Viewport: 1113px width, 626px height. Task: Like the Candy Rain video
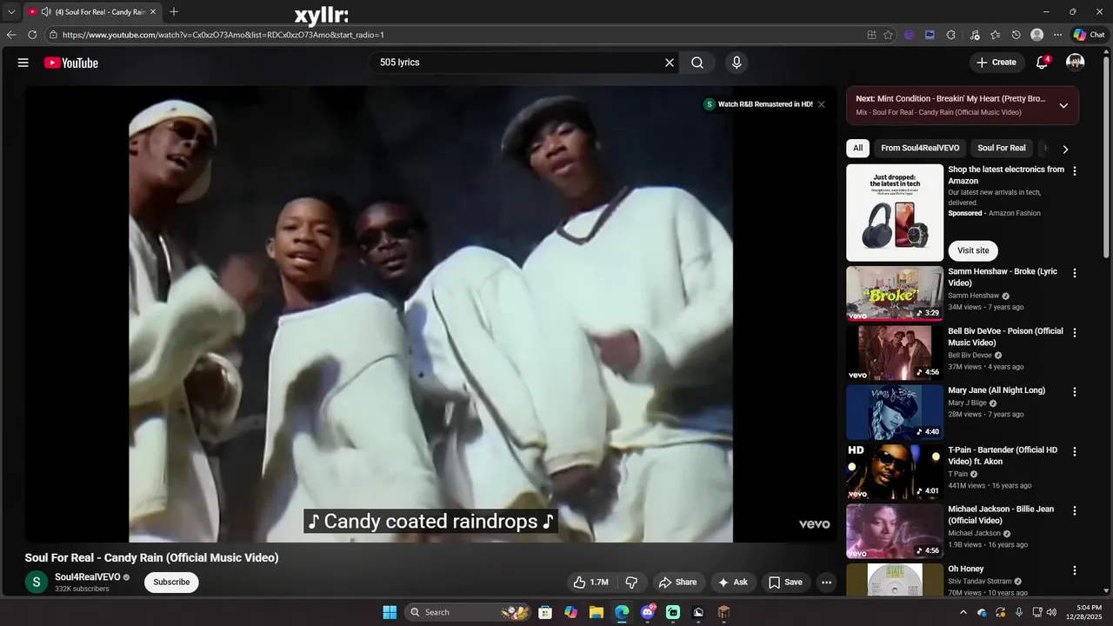coord(590,583)
